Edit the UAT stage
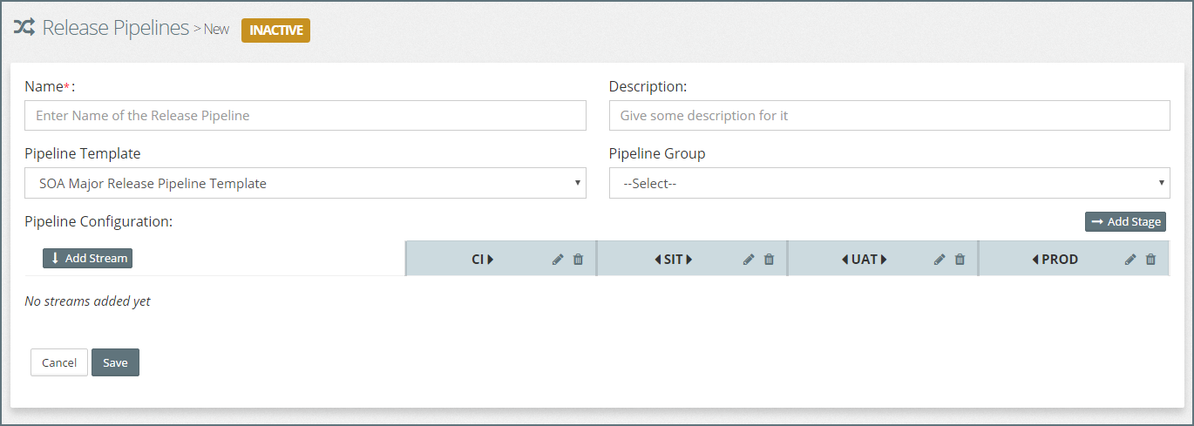The width and height of the screenshot is (1194, 426). (940, 260)
